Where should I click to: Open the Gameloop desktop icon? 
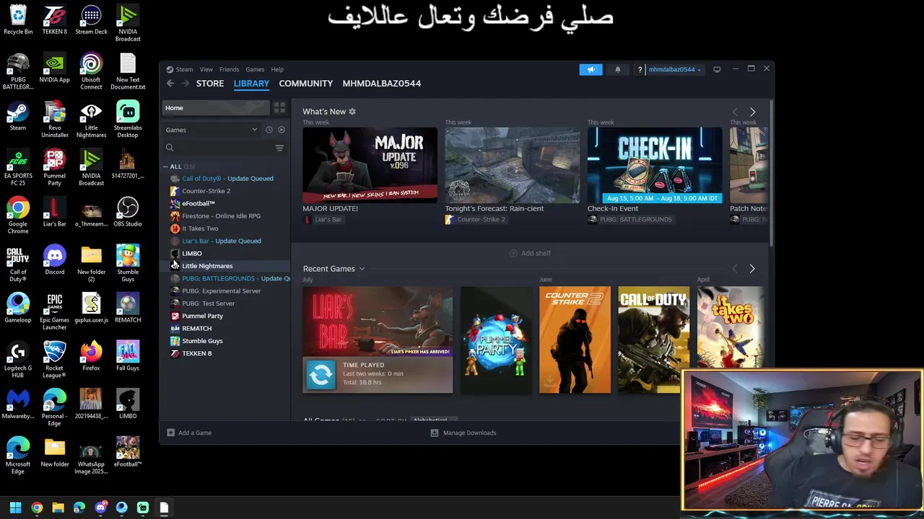pos(18,308)
